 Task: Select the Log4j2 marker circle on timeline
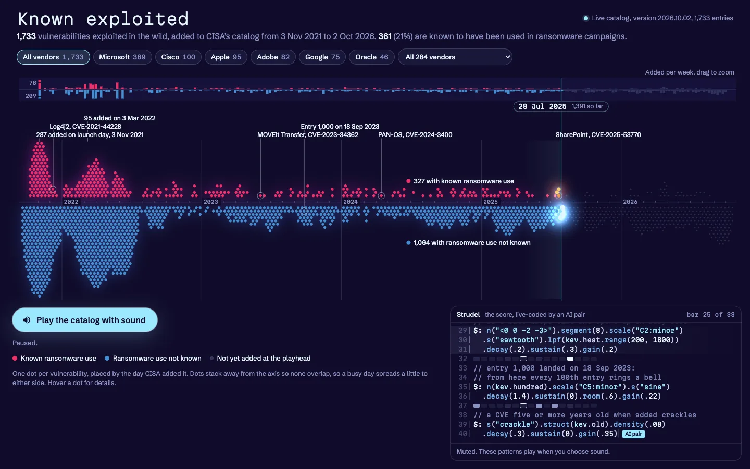click(x=53, y=189)
